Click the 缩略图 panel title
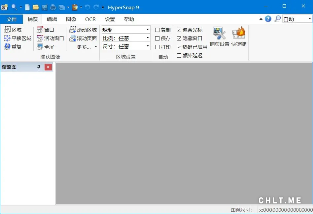The width and height of the screenshot is (313, 214). click(x=9, y=67)
